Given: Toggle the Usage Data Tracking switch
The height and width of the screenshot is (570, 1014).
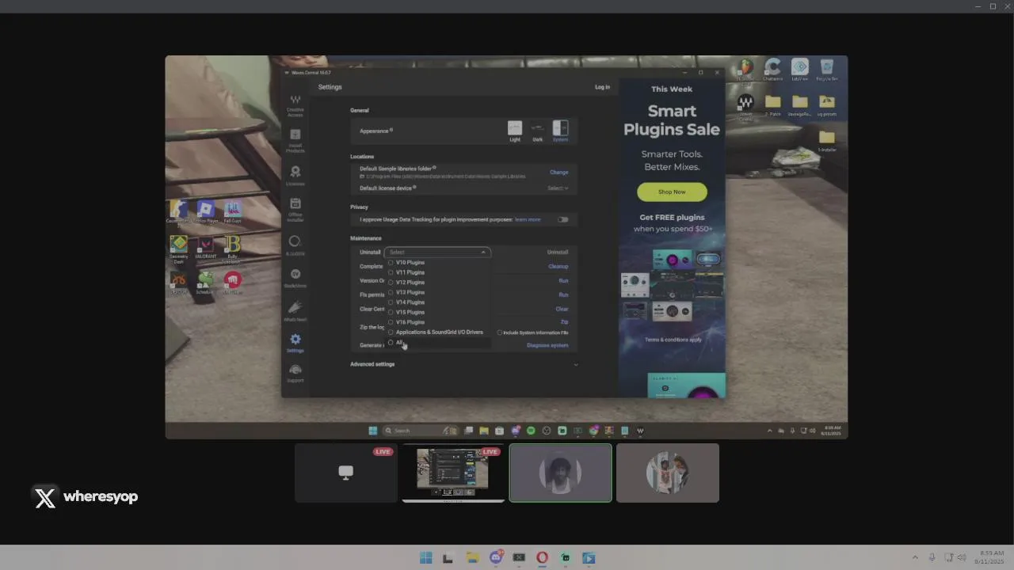Looking at the screenshot, I should coord(562,219).
